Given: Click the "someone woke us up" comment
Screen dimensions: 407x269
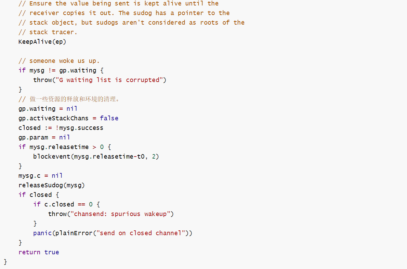Looking at the screenshot, I should tap(59, 61).
